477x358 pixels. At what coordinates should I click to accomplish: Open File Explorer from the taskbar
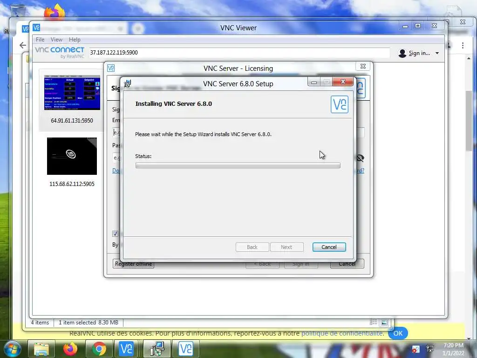[x=41, y=349]
